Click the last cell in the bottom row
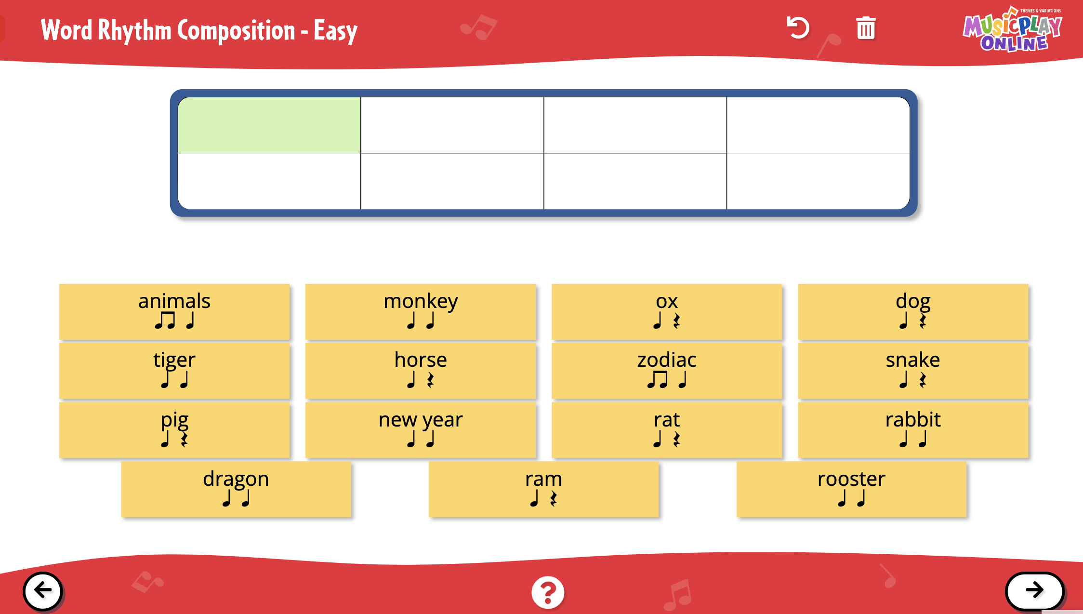 pos(818,181)
